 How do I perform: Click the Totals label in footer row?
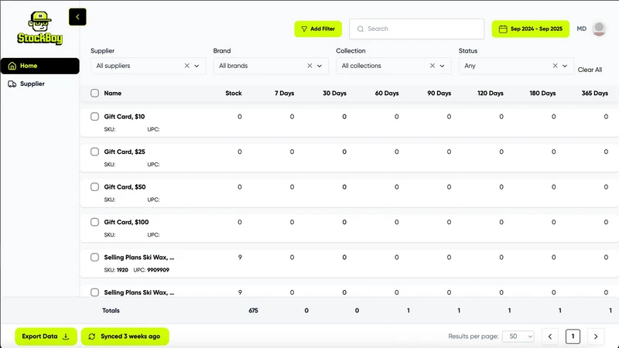111,311
